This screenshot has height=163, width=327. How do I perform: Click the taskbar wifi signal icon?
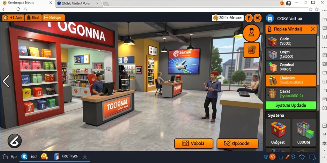point(266,157)
